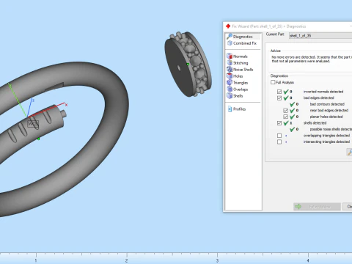Click the red Fix Wizard title bar icon

[228, 26]
